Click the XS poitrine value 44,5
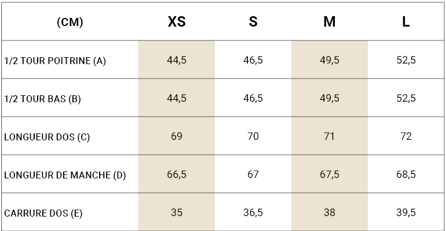The height and width of the screenshot is (231, 446). click(177, 60)
